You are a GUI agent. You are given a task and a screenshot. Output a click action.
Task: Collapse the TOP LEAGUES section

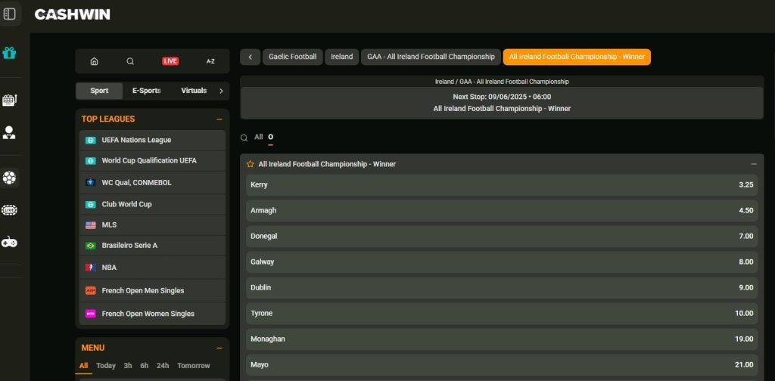coord(219,119)
